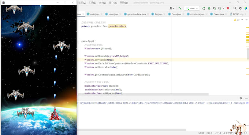
Task: Click the Window.setVisible(true) code line
Action: pyautogui.click(x=99, y=60)
